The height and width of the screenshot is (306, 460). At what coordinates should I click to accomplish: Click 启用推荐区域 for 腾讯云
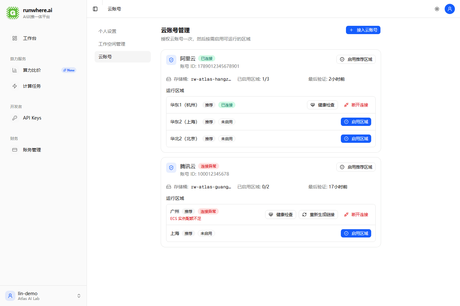(356, 167)
